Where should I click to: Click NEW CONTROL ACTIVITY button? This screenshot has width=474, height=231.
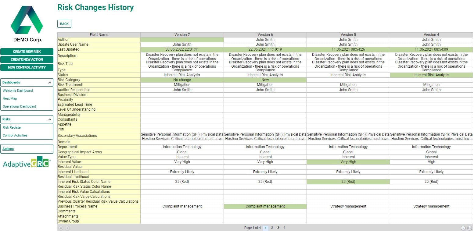27,67
